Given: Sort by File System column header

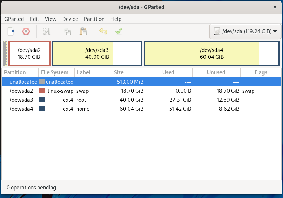Looking at the screenshot, I should point(56,72).
